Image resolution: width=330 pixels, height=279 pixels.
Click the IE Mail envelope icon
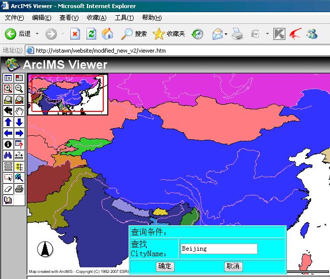tap(218, 34)
